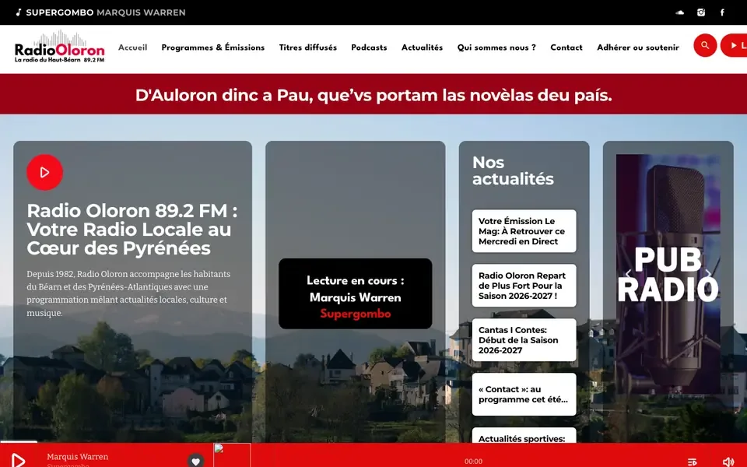Image resolution: width=747 pixels, height=467 pixels.
Task: Open the Actualités menu item
Action: tap(422, 47)
